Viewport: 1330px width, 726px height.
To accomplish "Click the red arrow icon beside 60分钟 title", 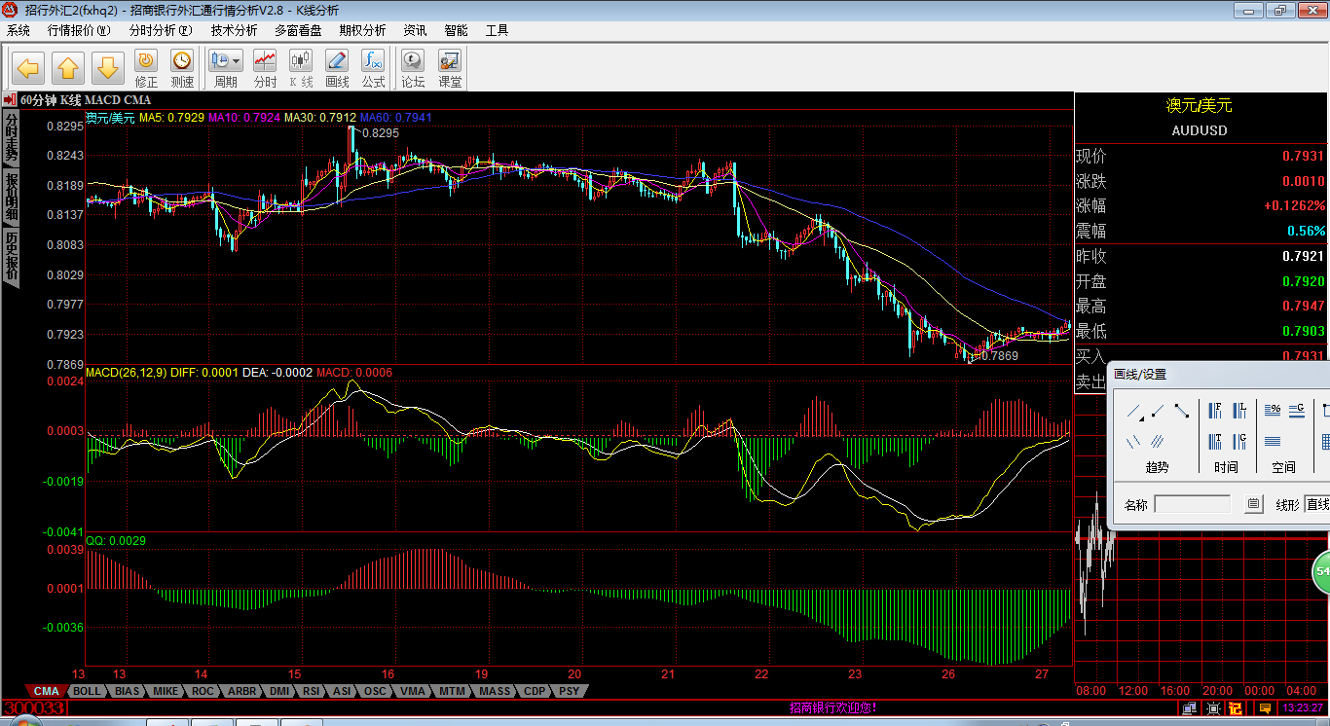I will coord(10,99).
